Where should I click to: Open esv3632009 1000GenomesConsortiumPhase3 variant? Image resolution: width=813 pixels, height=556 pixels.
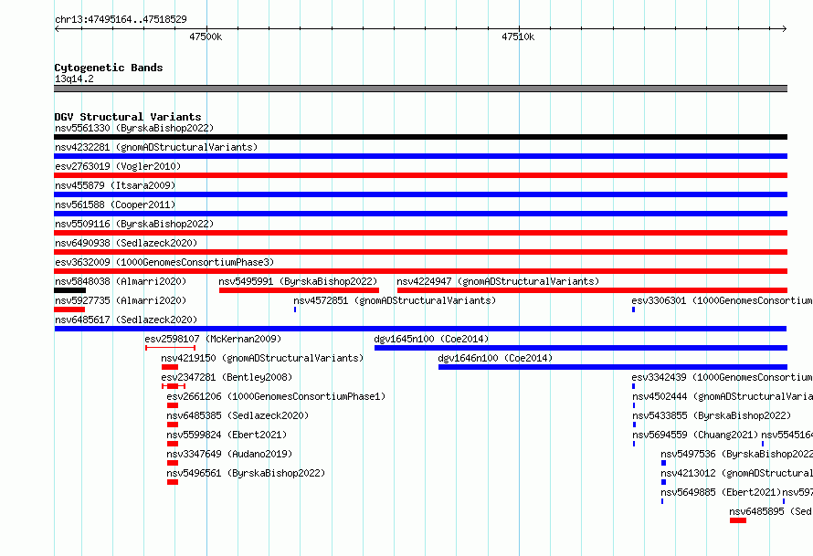(164, 262)
